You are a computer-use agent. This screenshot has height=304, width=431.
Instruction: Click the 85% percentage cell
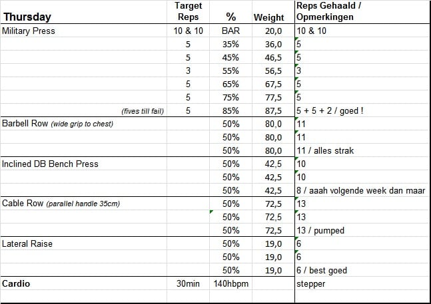(x=231, y=111)
